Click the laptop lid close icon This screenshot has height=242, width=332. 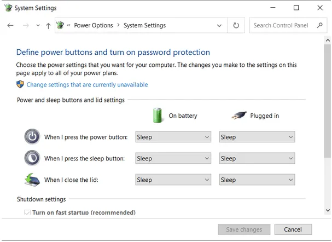pos(32,180)
